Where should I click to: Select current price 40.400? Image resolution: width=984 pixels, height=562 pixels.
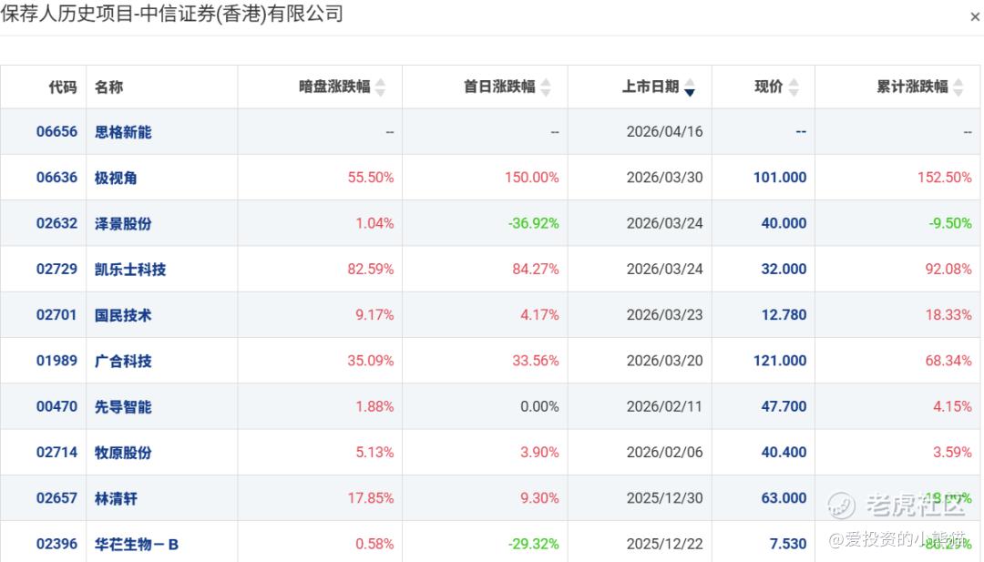784,452
